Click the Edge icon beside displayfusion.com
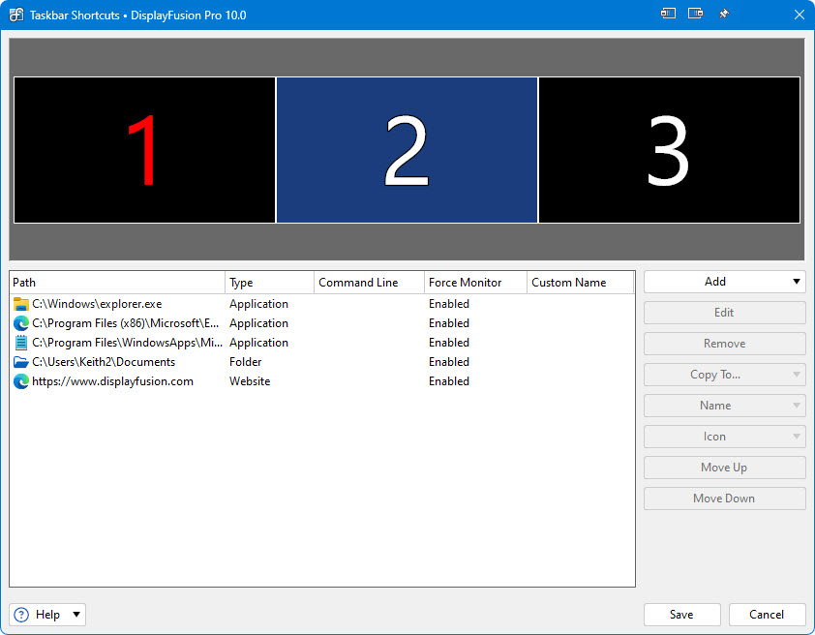The height and width of the screenshot is (635, 815). point(21,381)
